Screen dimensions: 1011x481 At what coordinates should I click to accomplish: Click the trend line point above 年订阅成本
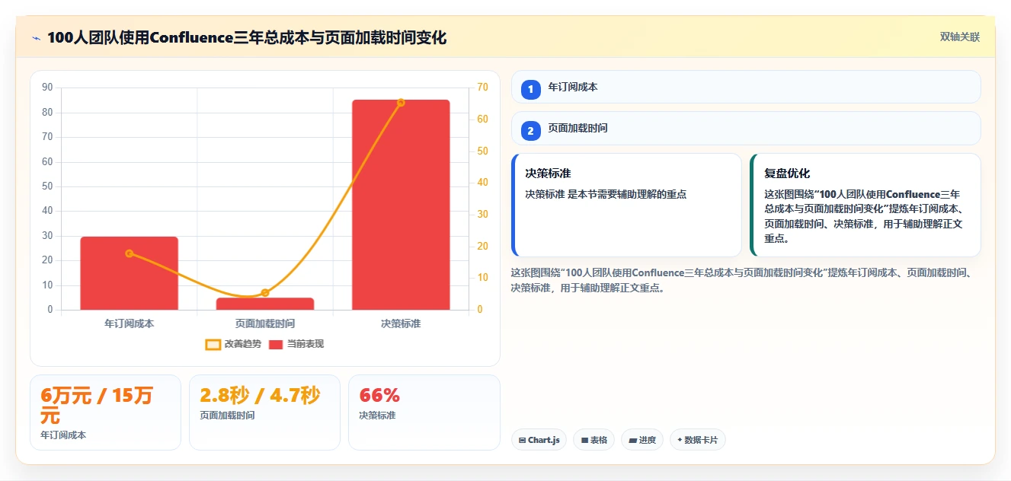coord(130,253)
